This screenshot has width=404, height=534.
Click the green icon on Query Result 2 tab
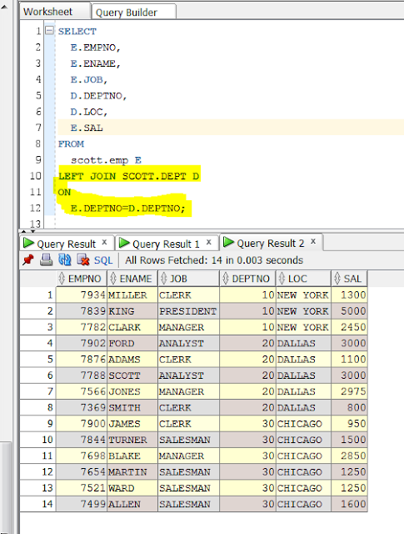[228, 243]
